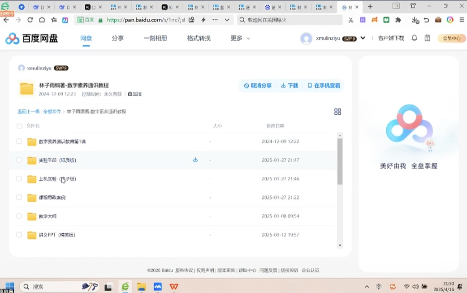Viewport: 467px width, 293px height.
Task: Click the 返回上一级 link
Action: tap(28, 112)
